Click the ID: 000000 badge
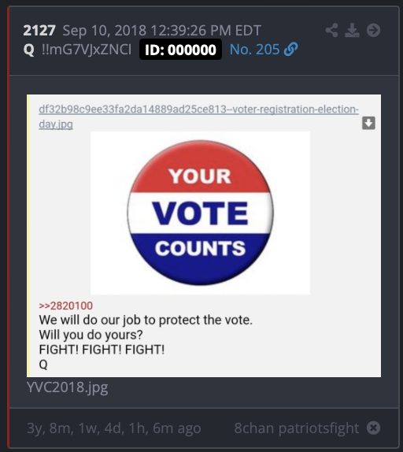Image resolution: width=403 pixels, height=452 pixels. coord(180,50)
